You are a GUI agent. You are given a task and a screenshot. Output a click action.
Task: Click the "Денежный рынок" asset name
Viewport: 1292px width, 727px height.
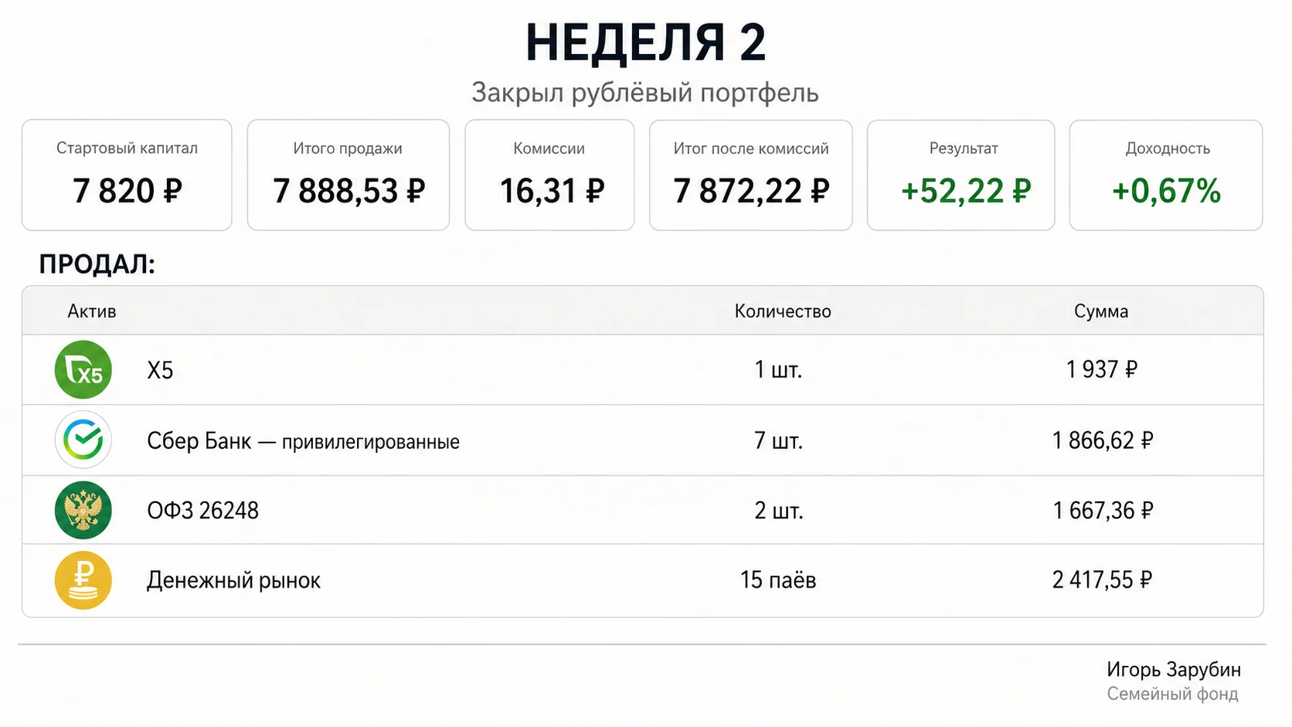point(233,581)
